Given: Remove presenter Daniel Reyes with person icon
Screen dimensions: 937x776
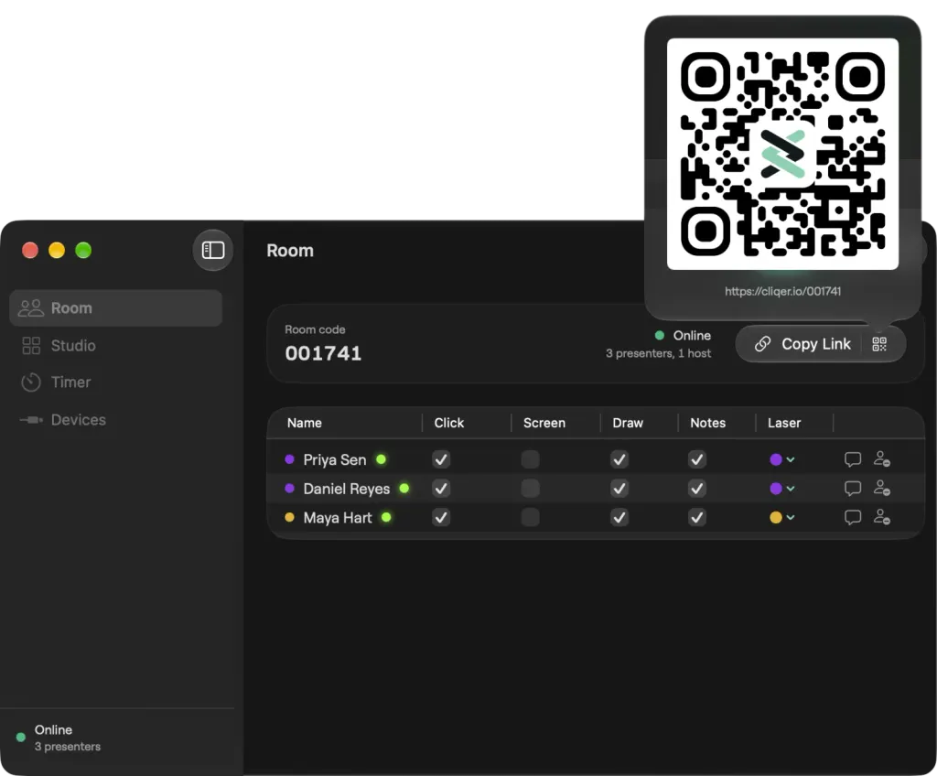Looking at the screenshot, I should (x=882, y=489).
